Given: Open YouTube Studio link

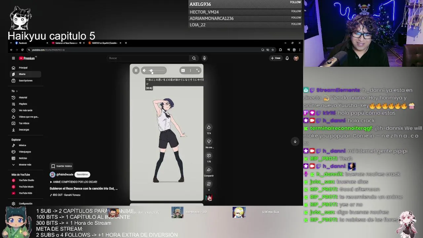Looking at the screenshot, I should [x=26, y=180].
